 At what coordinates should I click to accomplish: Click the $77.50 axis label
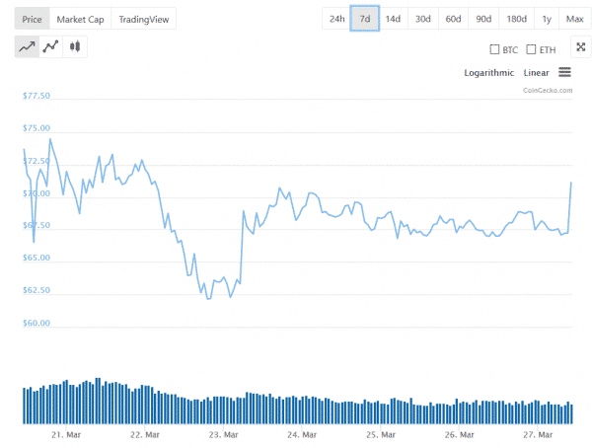(37, 96)
